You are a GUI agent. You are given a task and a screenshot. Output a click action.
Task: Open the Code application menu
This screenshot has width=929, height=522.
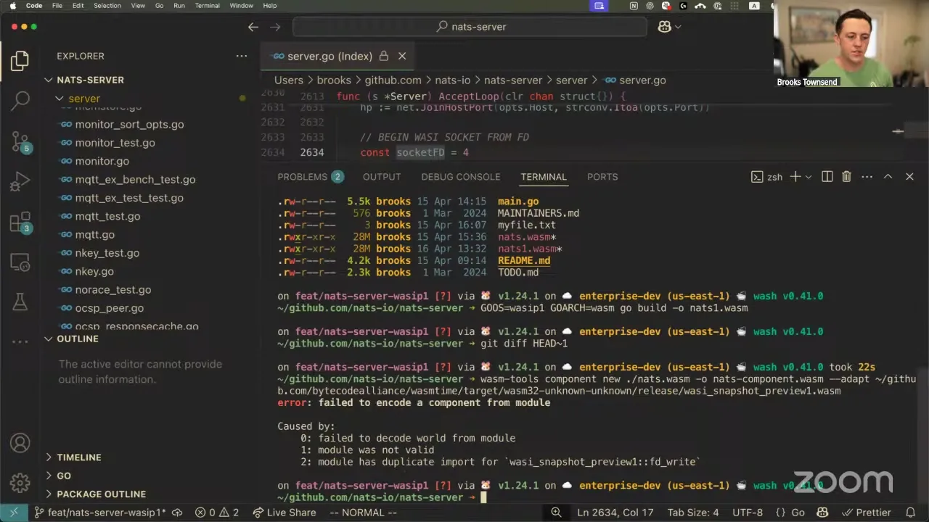click(34, 6)
